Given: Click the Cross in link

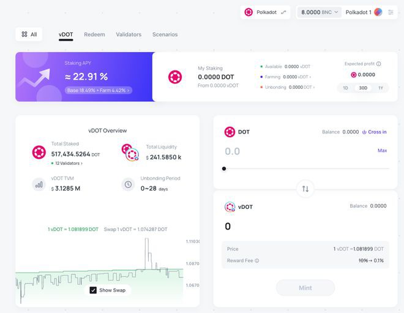Looking at the screenshot, I should [x=374, y=132].
